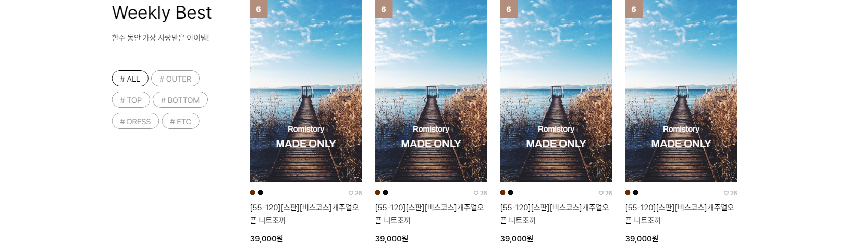Like the second product via heart icon

coord(476,193)
